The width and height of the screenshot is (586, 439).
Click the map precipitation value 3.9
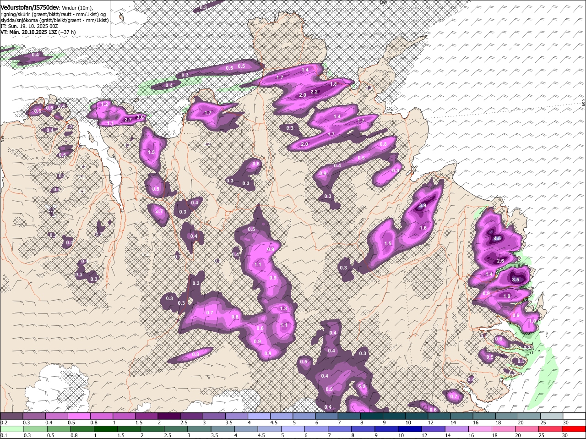click(x=423, y=206)
